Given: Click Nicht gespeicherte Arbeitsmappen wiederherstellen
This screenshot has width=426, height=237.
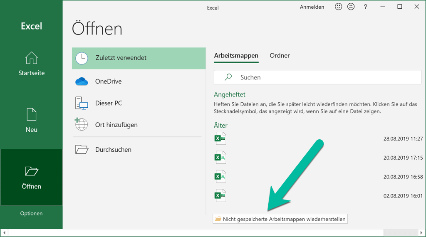Looking at the screenshot, I should [x=280, y=219].
